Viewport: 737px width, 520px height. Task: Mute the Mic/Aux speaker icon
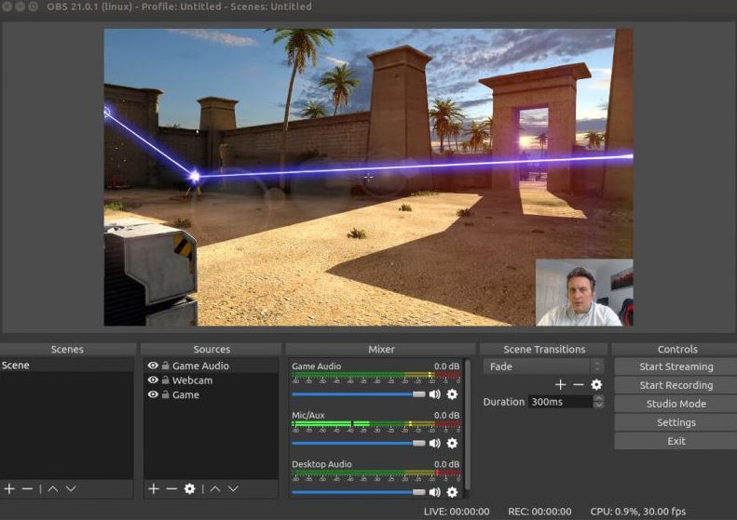click(x=434, y=443)
